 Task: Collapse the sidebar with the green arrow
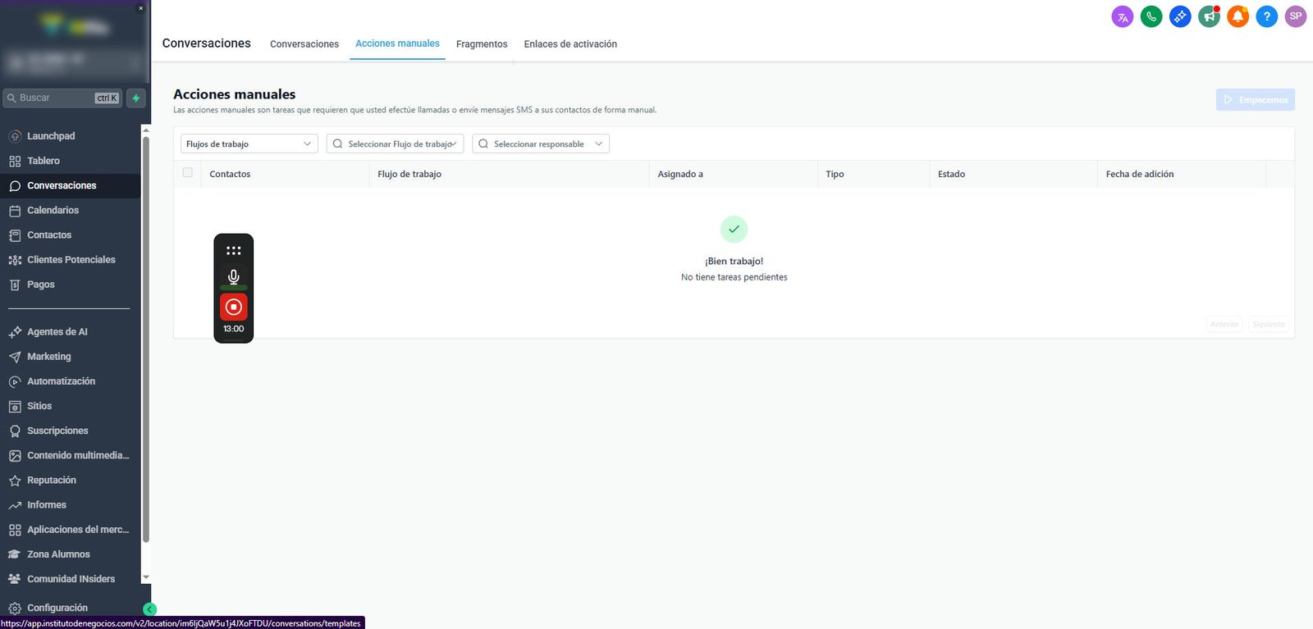(x=149, y=609)
